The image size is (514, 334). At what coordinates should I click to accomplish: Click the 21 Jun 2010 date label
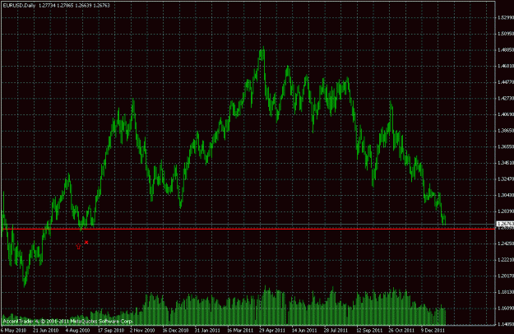46,330
